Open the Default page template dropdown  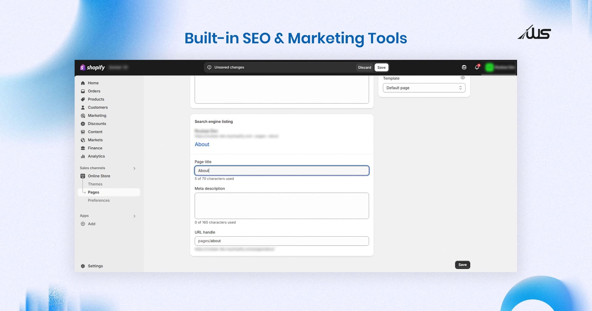point(424,88)
